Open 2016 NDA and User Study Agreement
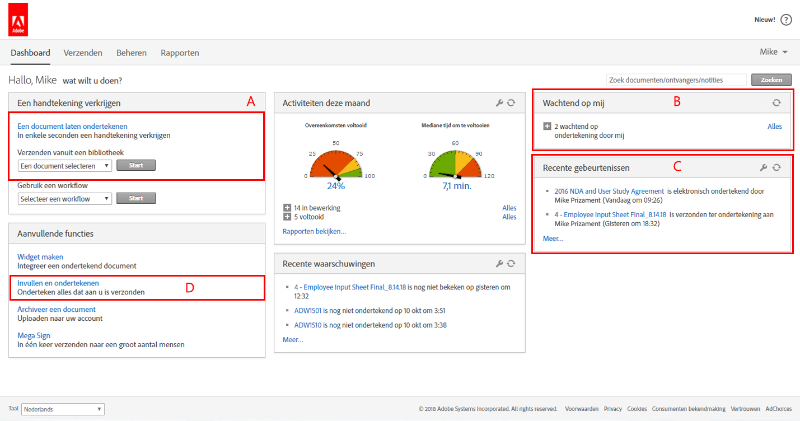The image size is (800, 421). coord(609,191)
